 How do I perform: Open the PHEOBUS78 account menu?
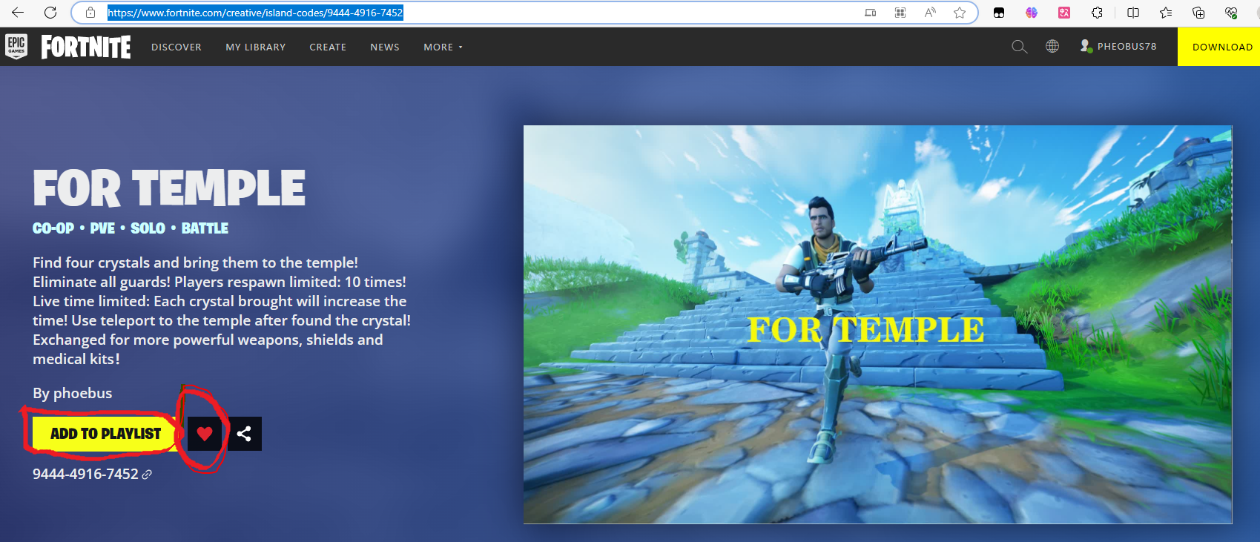[1118, 46]
